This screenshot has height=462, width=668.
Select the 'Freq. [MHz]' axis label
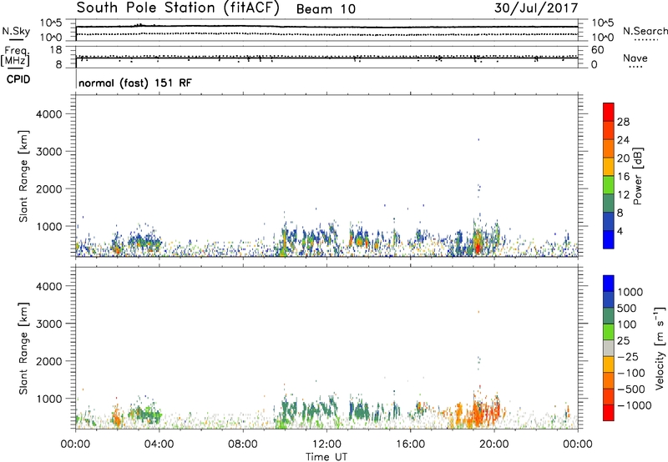15,57
